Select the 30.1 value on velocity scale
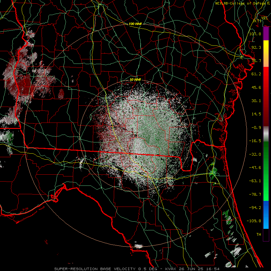The height and width of the screenshot is (271, 271). coord(256,101)
